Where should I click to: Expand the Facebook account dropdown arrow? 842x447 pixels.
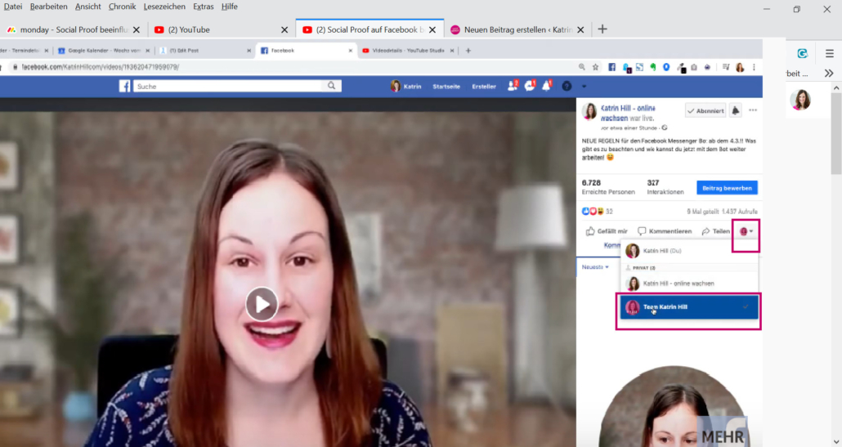click(584, 87)
